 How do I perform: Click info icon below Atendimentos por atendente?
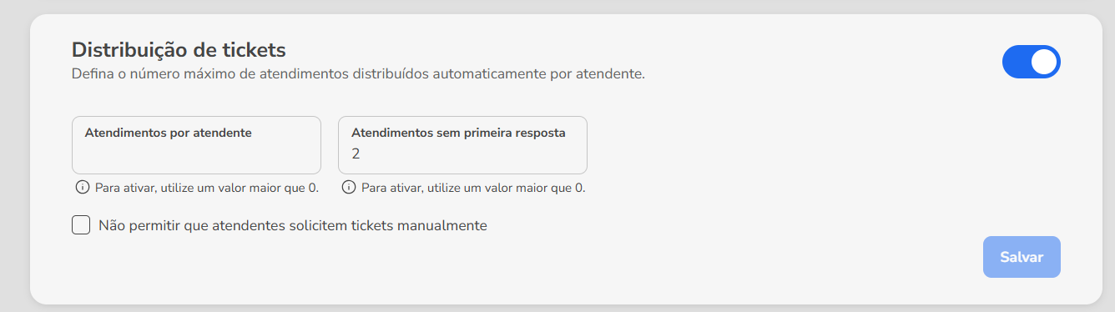tap(82, 188)
